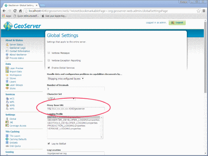Click the Tile Layers icon
208x156 pixels.
point(7,136)
